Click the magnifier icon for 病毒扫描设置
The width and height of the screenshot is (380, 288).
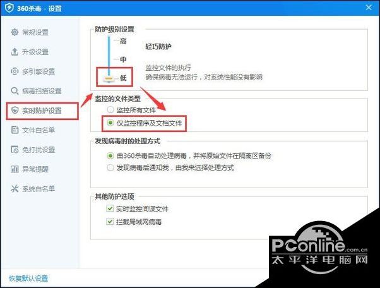click(x=15, y=91)
